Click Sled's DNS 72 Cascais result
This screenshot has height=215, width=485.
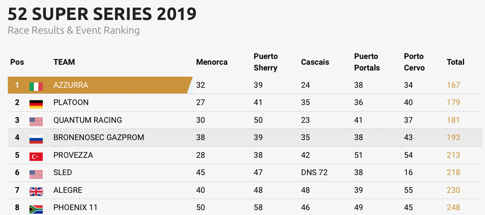314,172
